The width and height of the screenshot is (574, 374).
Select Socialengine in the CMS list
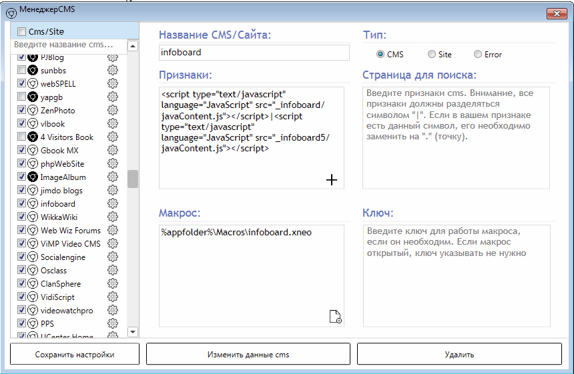[x=63, y=257]
